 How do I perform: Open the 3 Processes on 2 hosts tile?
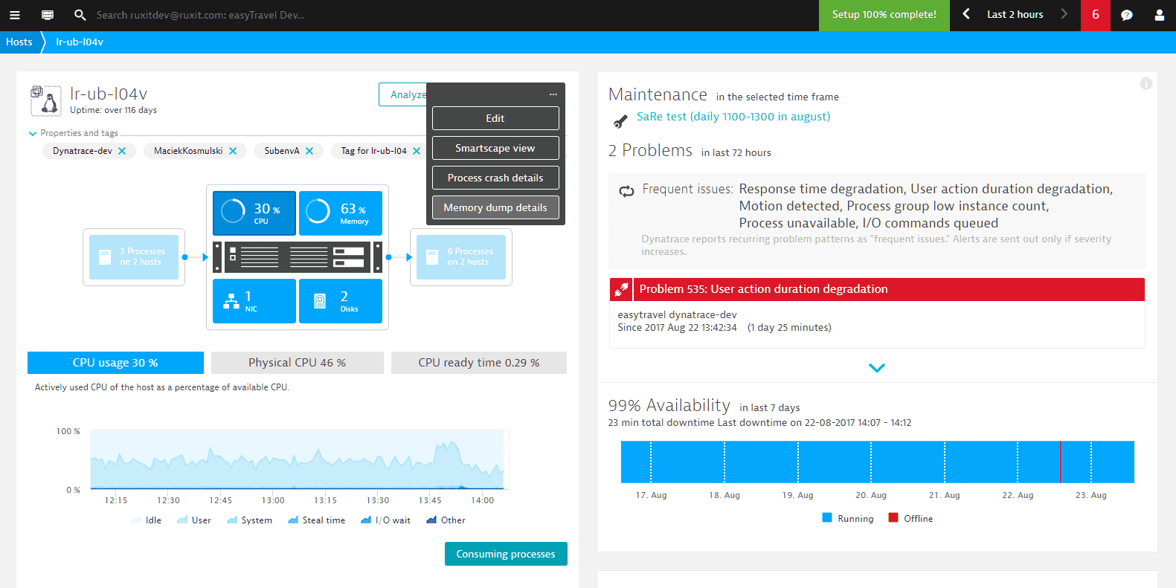[134, 257]
